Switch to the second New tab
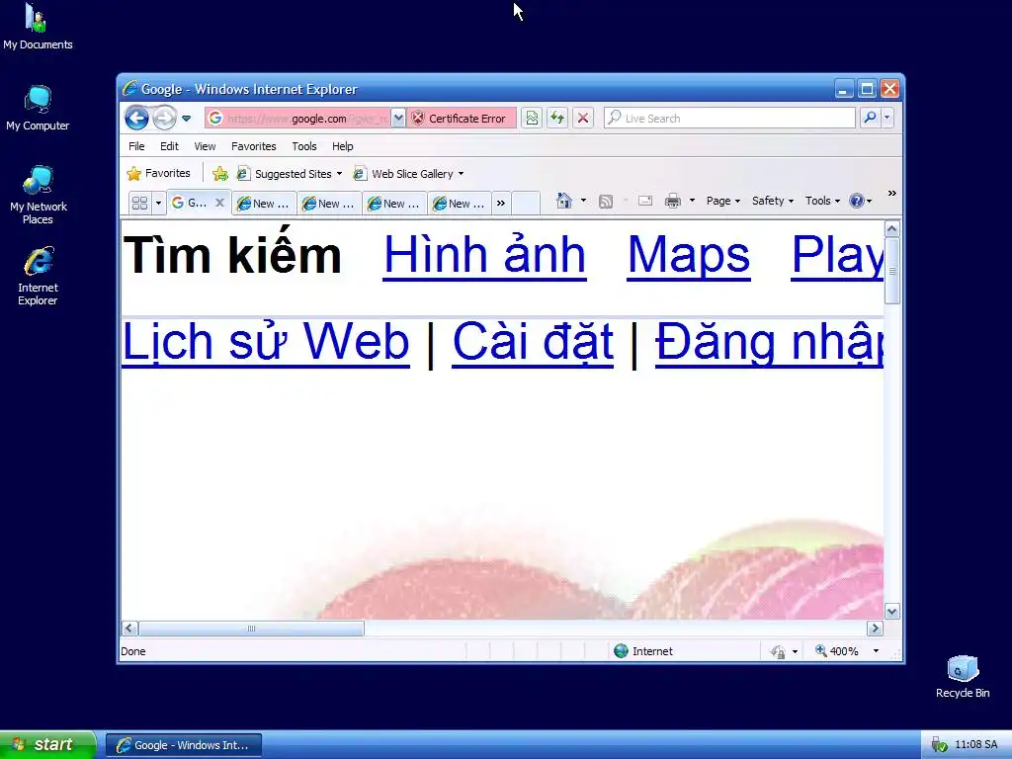This screenshot has width=1012, height=759. (x=329, y=204)
